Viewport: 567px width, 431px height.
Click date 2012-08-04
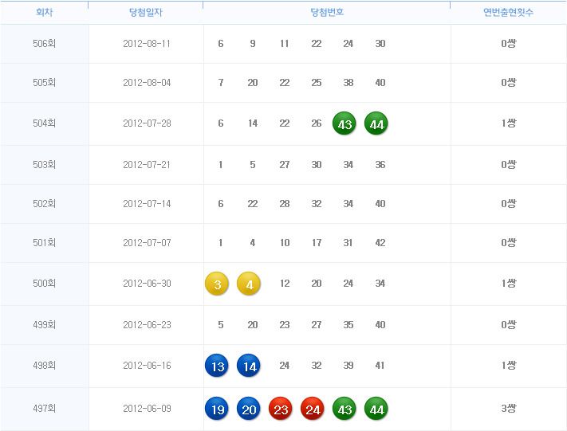(147, 83)
